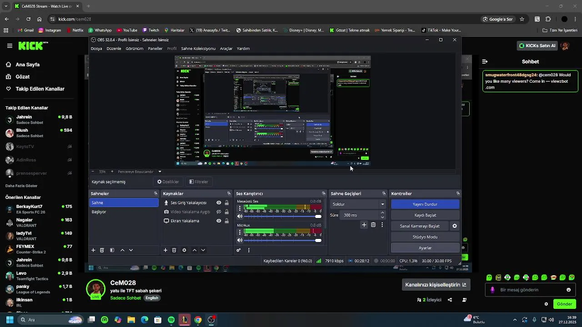Move scene down in Sahneler panel
This screenshot has width=582, height=327.
pos(131,250)
